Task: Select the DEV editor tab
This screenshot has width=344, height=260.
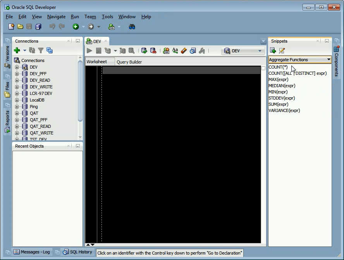Action: point(97,41)
